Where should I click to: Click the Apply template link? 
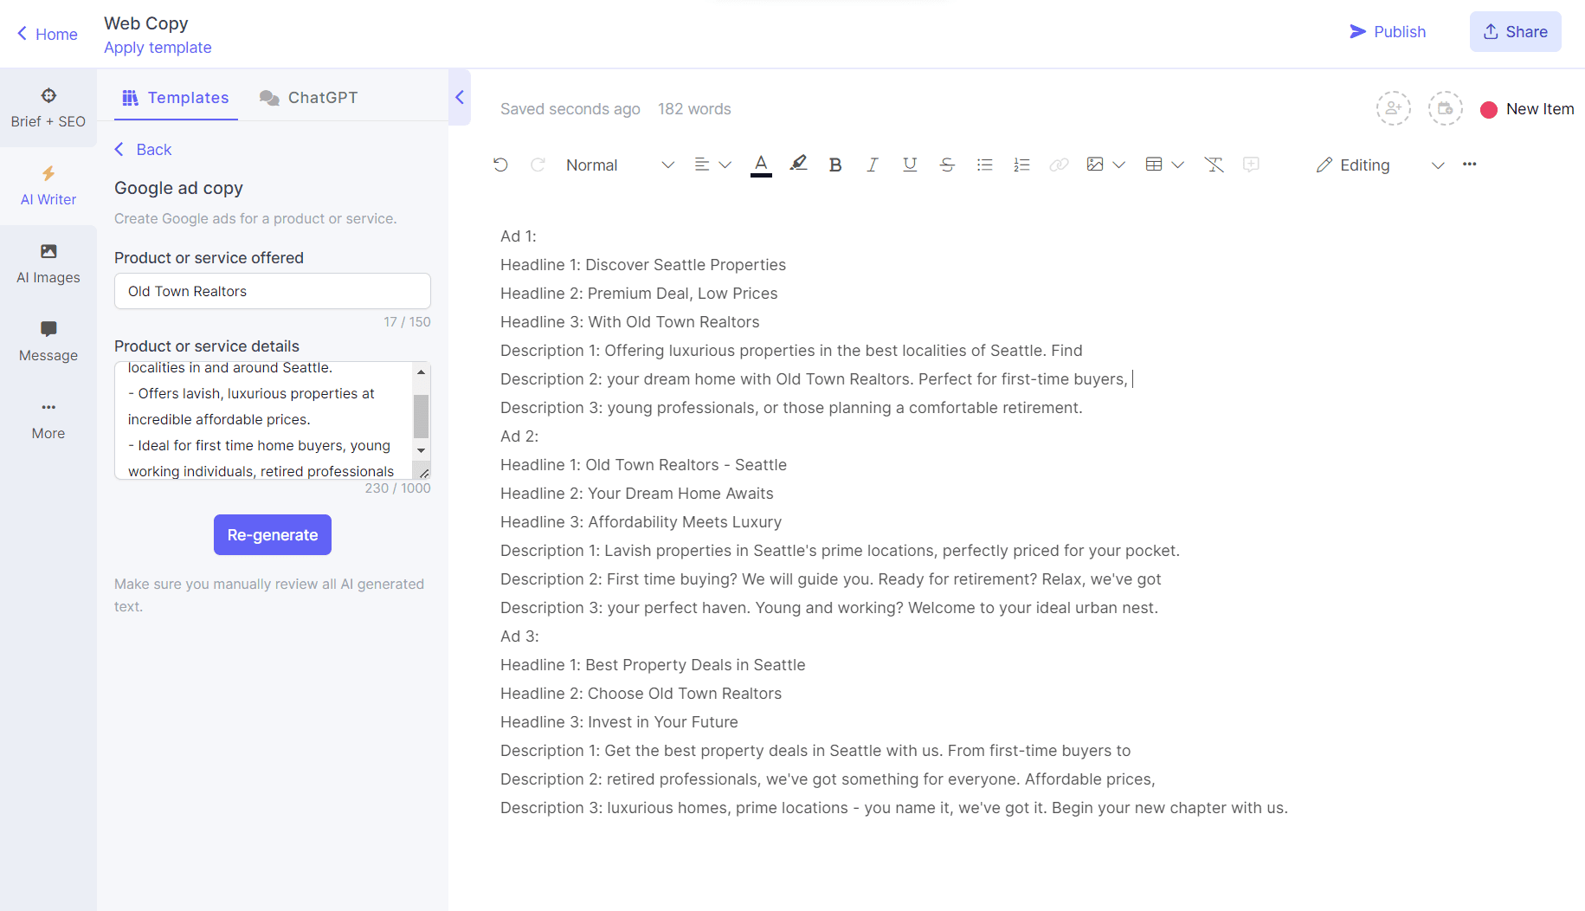pos(158,48)
